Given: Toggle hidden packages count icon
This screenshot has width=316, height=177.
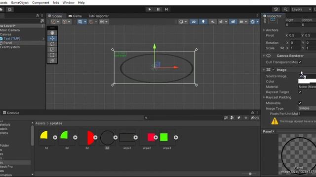Looking at the screenshot, I should click(255, 118).
